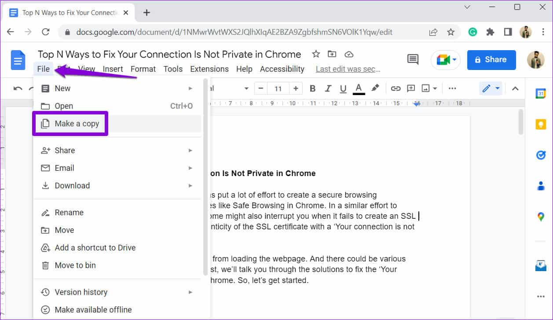Open the editing mode dropdown

[x=491, y=88]
